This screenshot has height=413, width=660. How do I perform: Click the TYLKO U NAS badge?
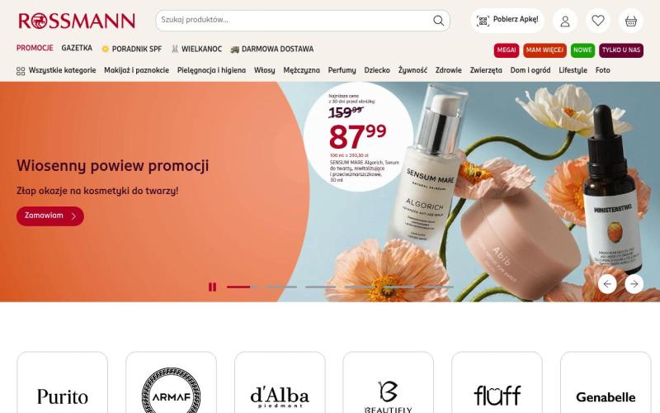(621, 50)
